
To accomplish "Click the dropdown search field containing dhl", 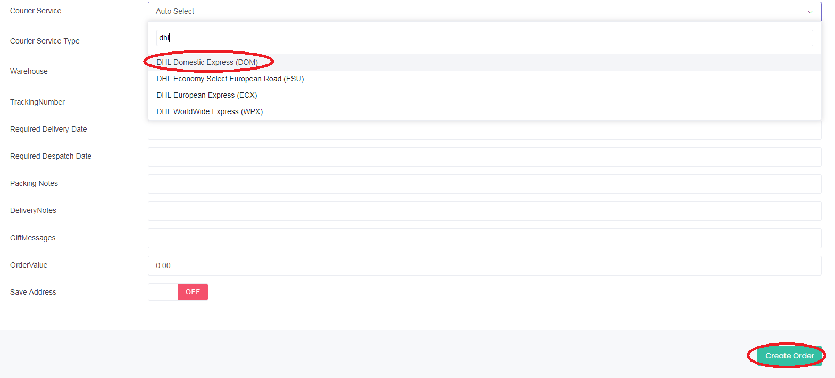I will 485,38.
